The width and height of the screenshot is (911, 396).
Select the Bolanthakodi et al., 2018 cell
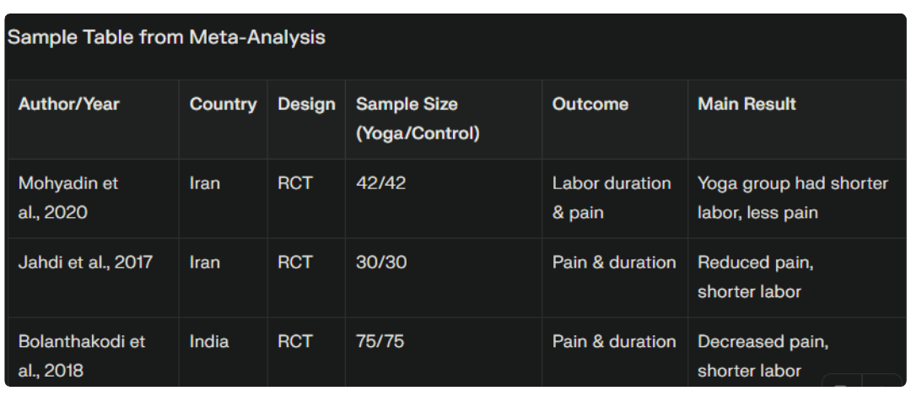click(82, 355)
